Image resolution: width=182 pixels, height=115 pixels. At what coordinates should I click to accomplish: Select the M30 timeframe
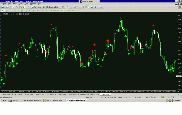tap(54, 11)
